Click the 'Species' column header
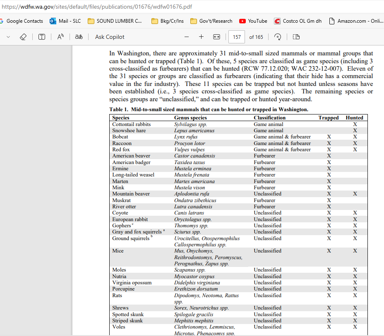The width and height of the screenshot is (384, 336). click(x=121, y=118)
